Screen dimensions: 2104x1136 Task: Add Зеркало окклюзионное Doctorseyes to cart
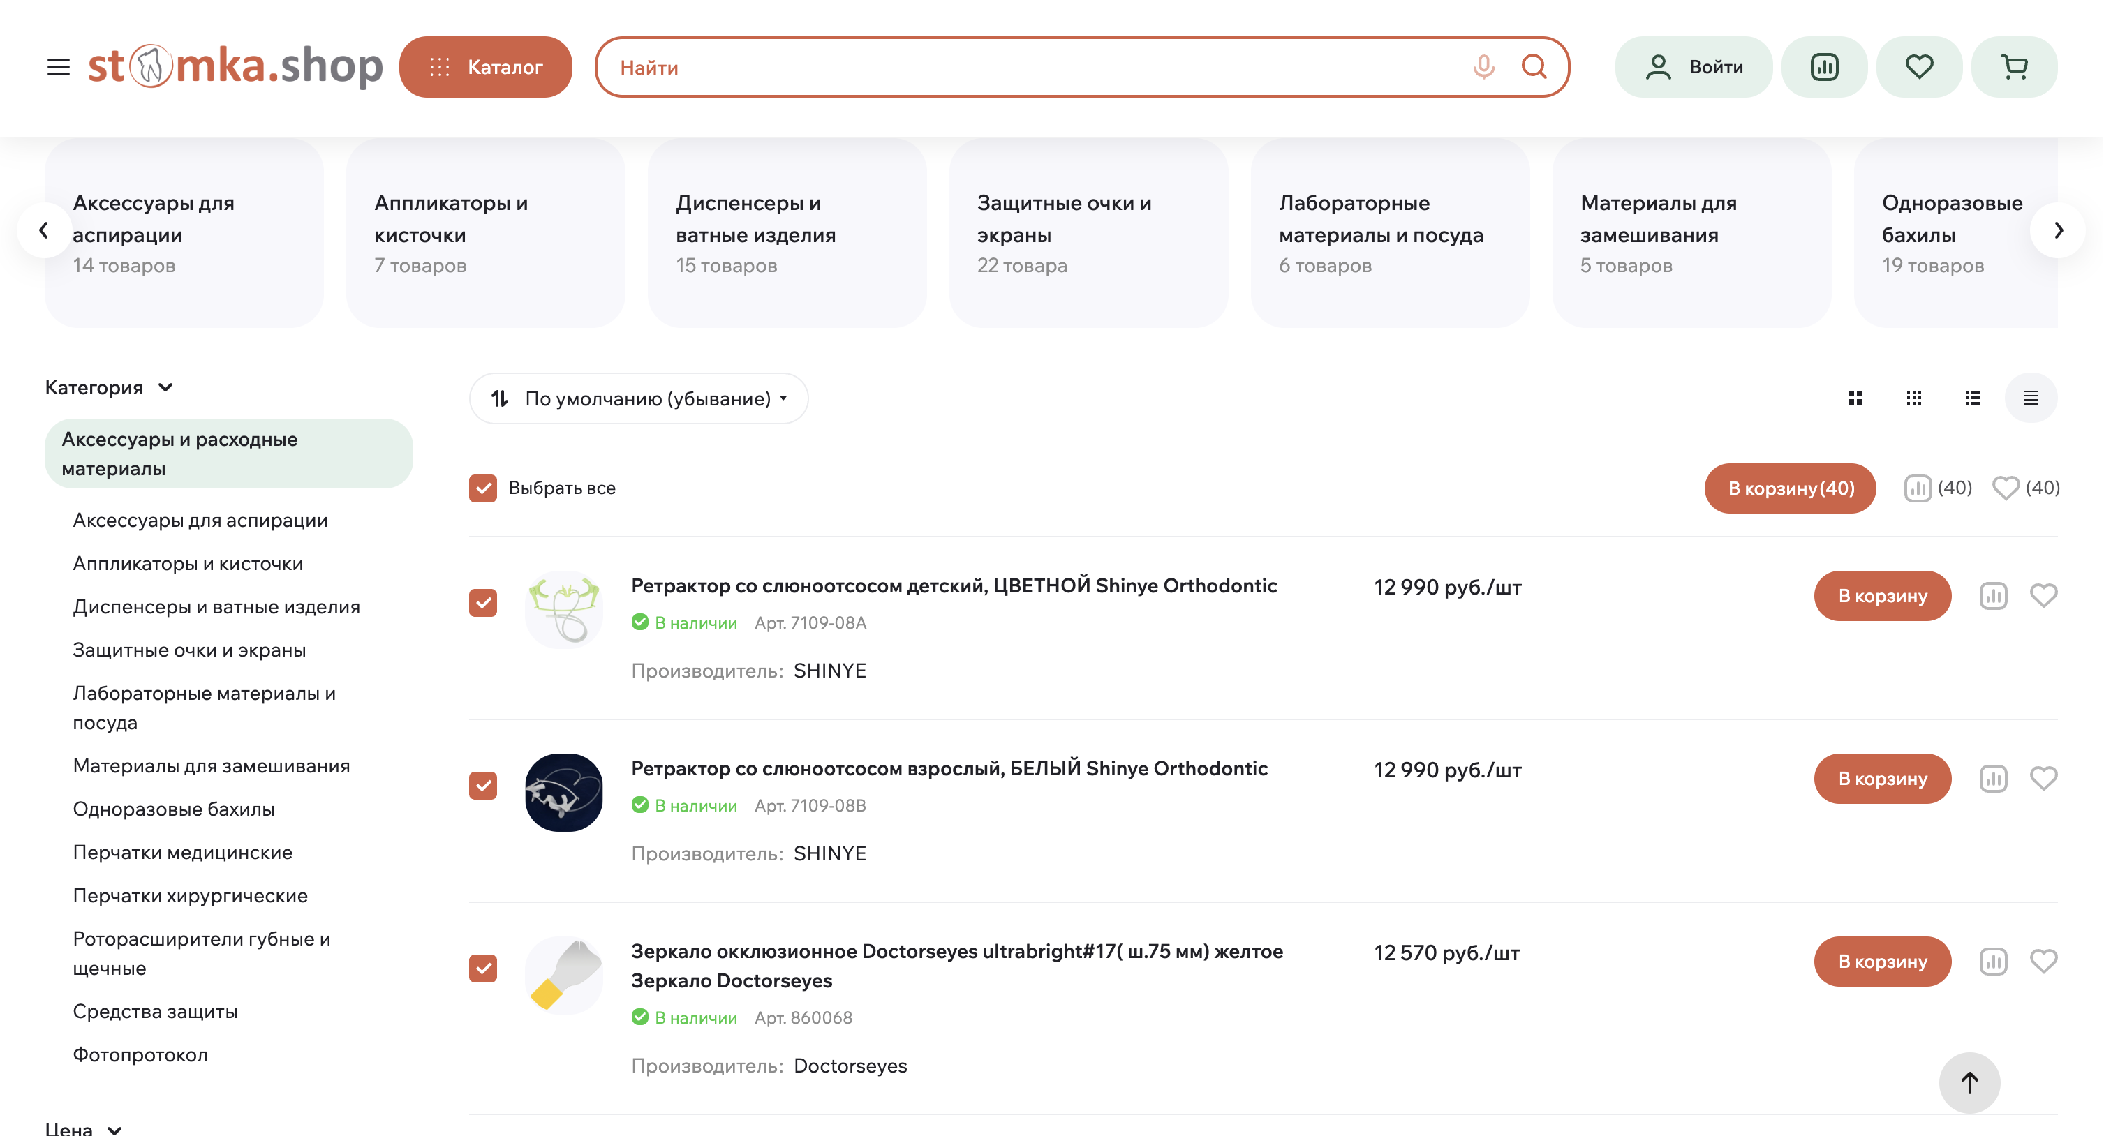pos(1883,962)
